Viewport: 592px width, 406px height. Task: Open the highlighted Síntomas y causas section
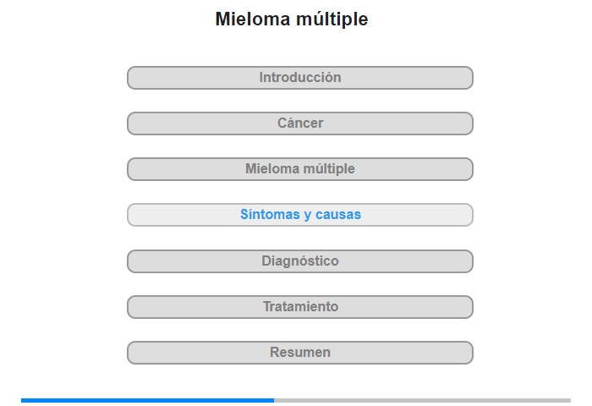click(x=299, y=215)
